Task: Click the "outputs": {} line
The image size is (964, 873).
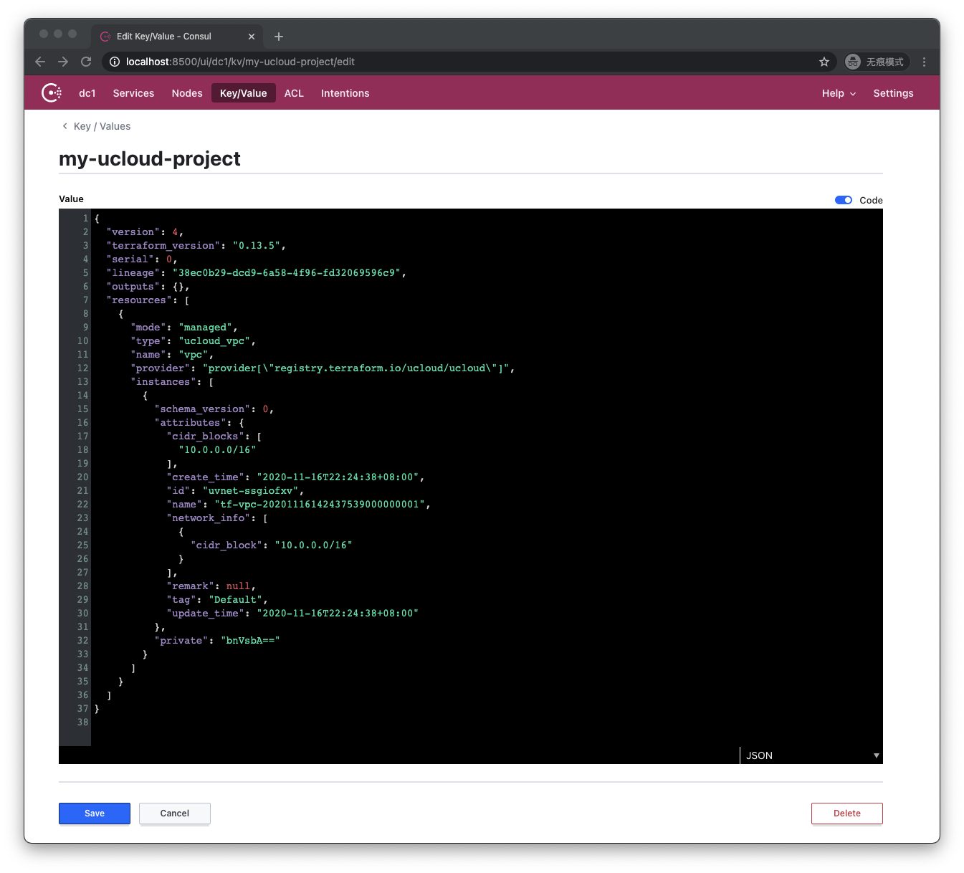Action: [148, 287]
